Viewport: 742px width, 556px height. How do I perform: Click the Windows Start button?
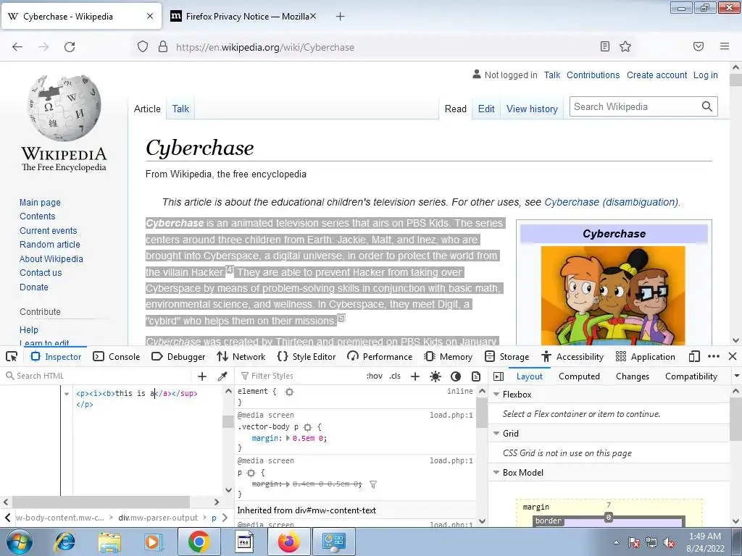point(19,542)
